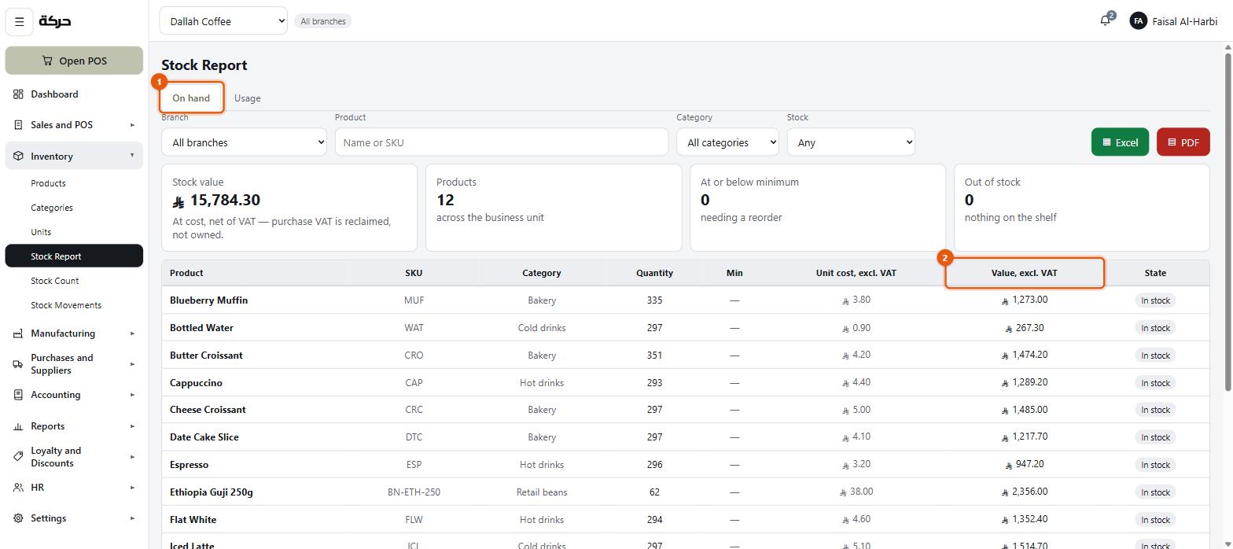The height and width of the screenshot is (549, 1233).
Task: Click the Accounting ledger icon
Action: [18, 395]
